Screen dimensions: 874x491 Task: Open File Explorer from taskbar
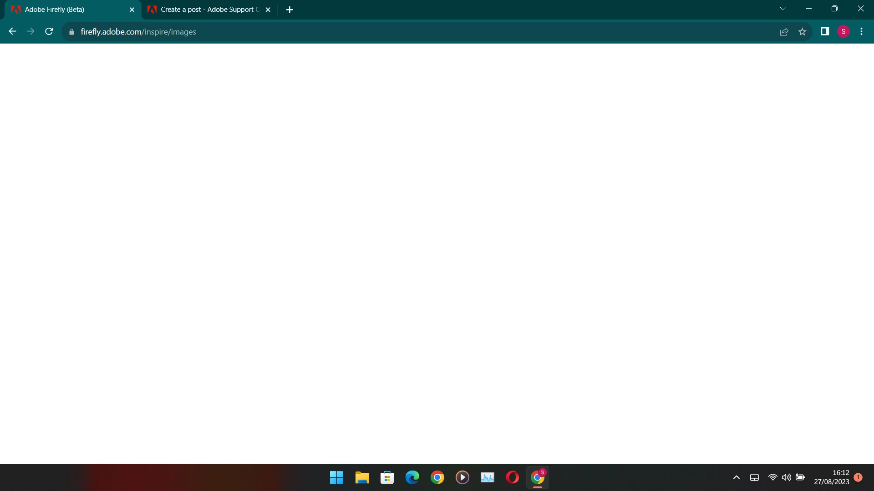click(362, 477)
